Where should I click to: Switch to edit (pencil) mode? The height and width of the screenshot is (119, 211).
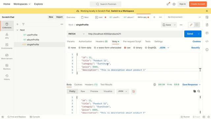click(191, 25)
